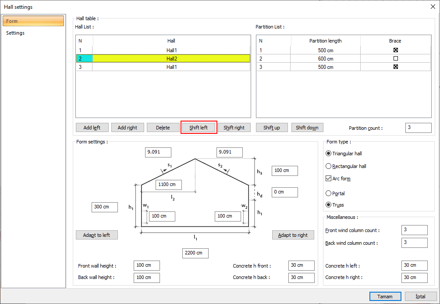440x304 pixels.
Task: Select the third hall row in Hall List
Action: point(171,67)
